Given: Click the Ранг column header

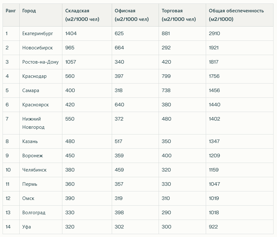Looking at the screenshot, I should coord(11,11).
